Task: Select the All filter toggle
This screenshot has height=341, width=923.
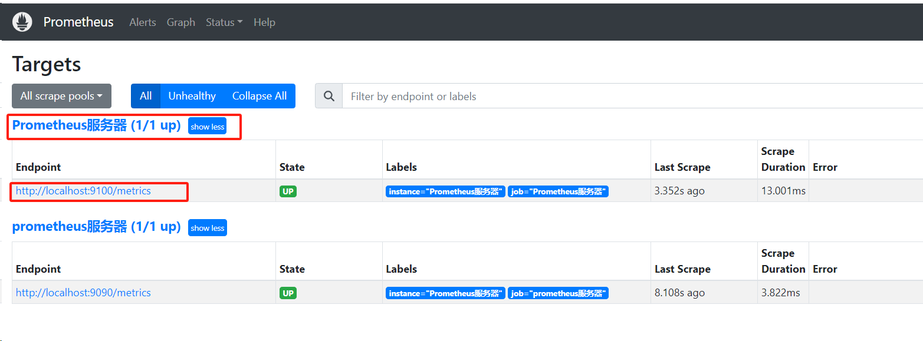Action: pyautogui.click(x=146, y=96)
